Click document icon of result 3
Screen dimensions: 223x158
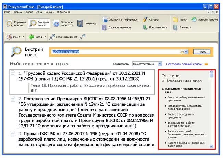(x=13, y=134)
